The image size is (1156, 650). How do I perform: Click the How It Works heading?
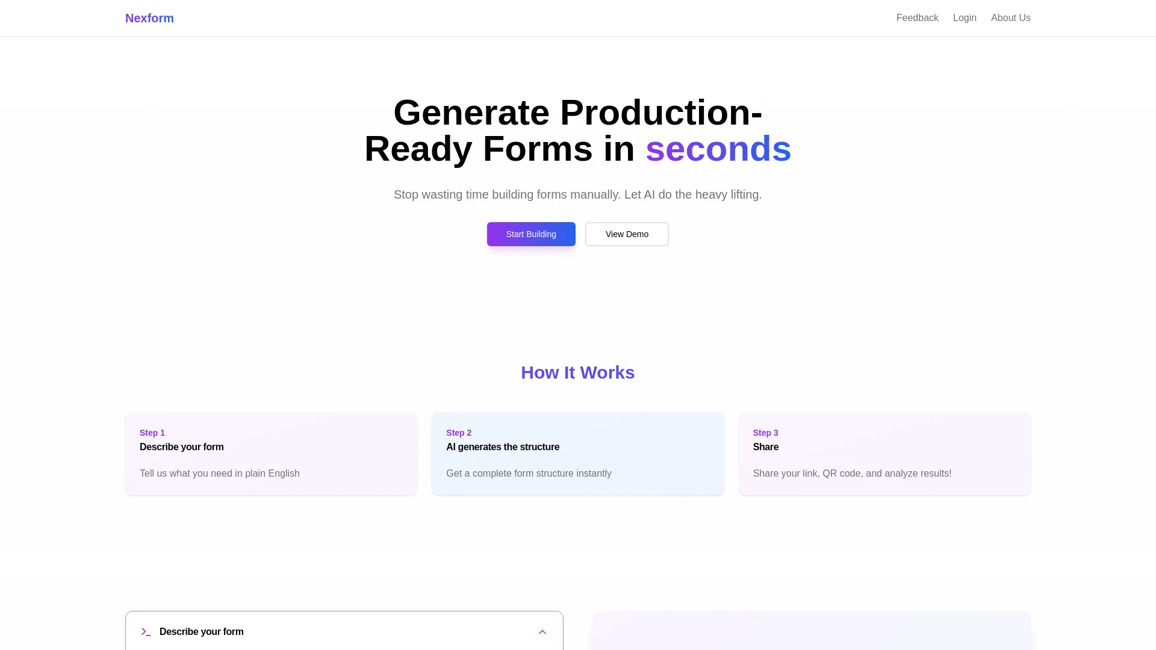(x=577, y=372)
